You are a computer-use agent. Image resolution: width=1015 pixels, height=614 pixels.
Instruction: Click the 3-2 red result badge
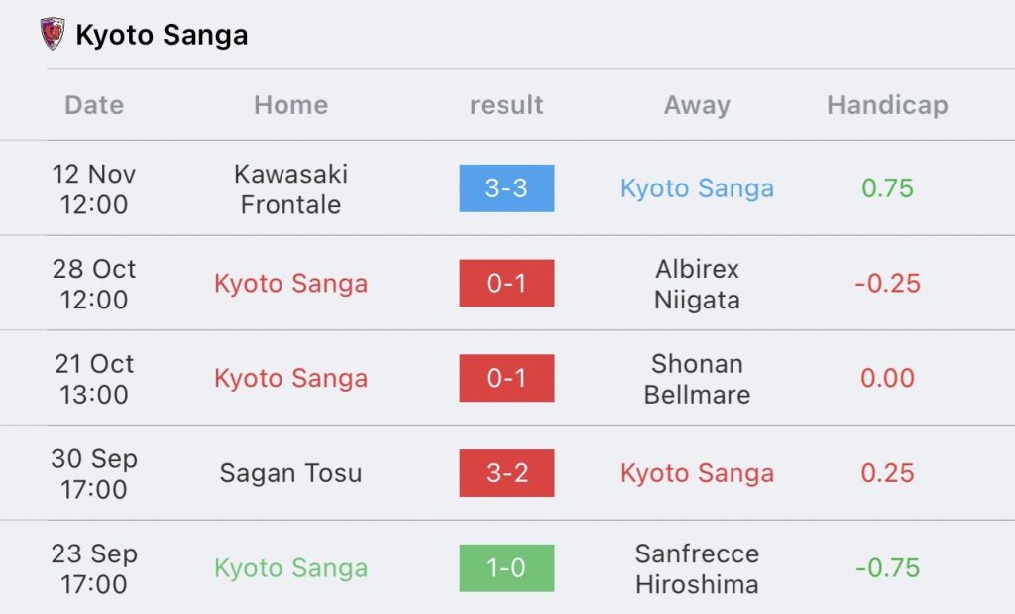pos(507,473)
